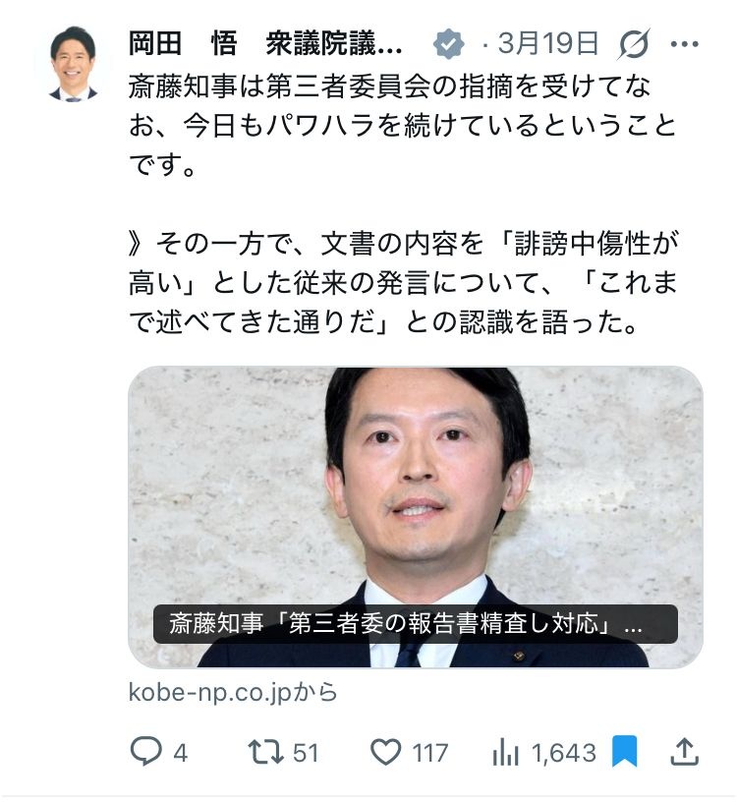Click the Grok slashed-circle icon
Screen dimensions: 737x802
634,44
